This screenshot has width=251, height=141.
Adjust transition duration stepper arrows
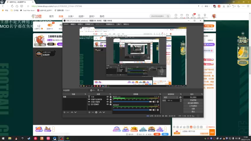(181, 100)
